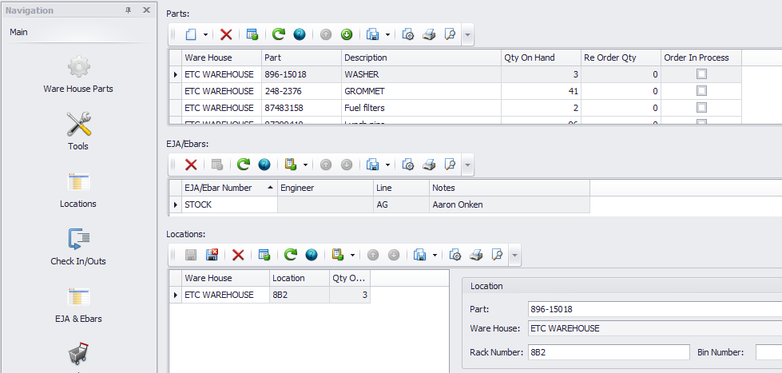Image resolution: width=782 pixels, height=373 pixels.
Task: Click the Ware House field in Location panel
Action: tap(654, 328)
